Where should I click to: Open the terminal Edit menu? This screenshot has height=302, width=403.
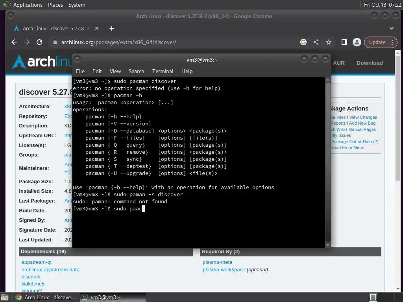97,72
